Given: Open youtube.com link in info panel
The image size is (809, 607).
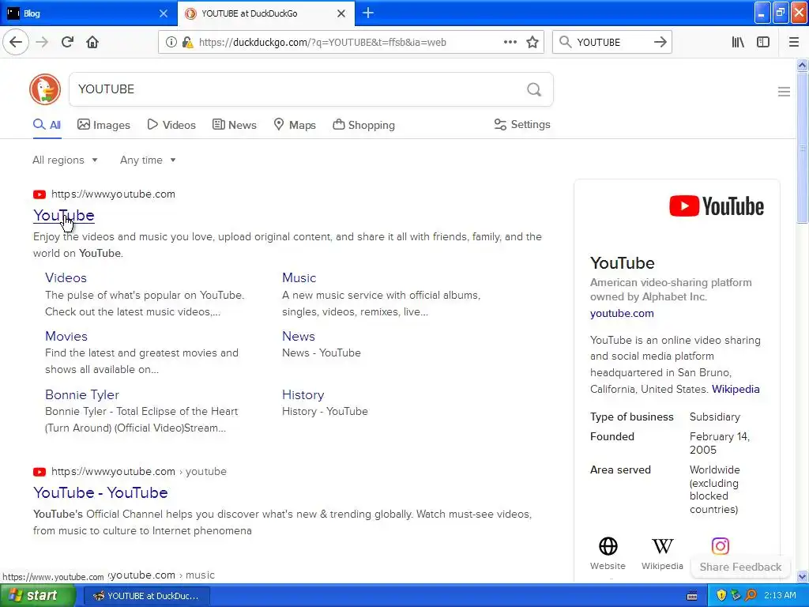Looking at the screenshot, I should point(622,313).
